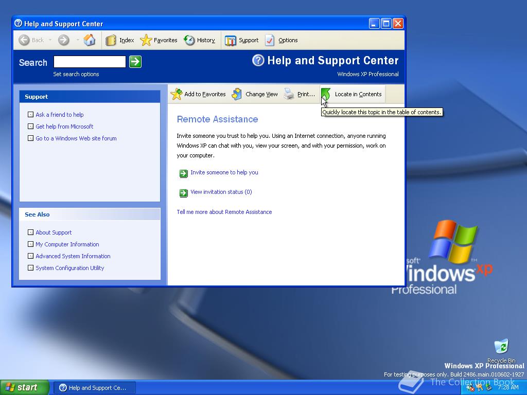
Task: Open Invite someone to help you link
Action: (x=224, y=172)
